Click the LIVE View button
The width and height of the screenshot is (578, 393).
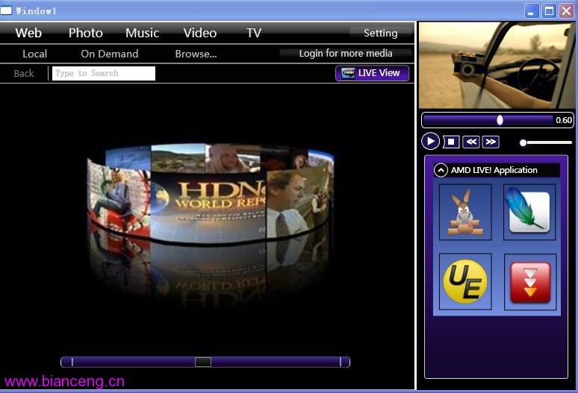point(372,73)
